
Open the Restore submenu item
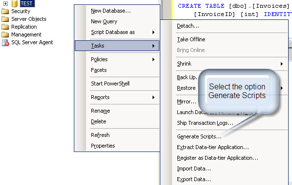186,88
